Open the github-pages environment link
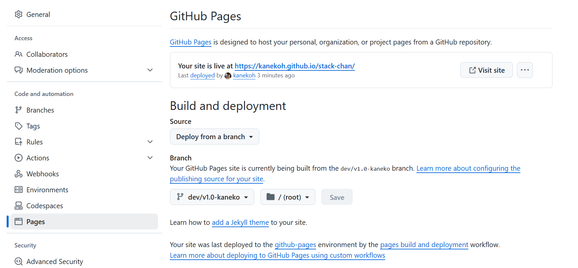 click(295, 245)
